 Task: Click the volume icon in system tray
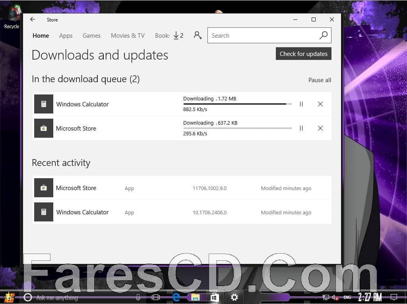(x=335, y=297)
